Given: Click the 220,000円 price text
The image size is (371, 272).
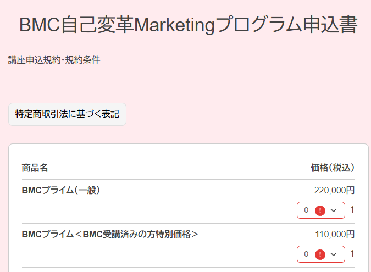Looking at the screenshot, I should coord(334,190).
